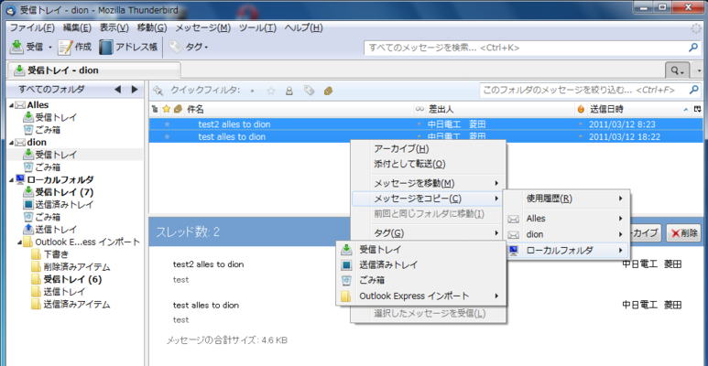This screenshot has width=708, height=366.
Task: Collapse the dion account tree
Action: click(x=11, y=143)
